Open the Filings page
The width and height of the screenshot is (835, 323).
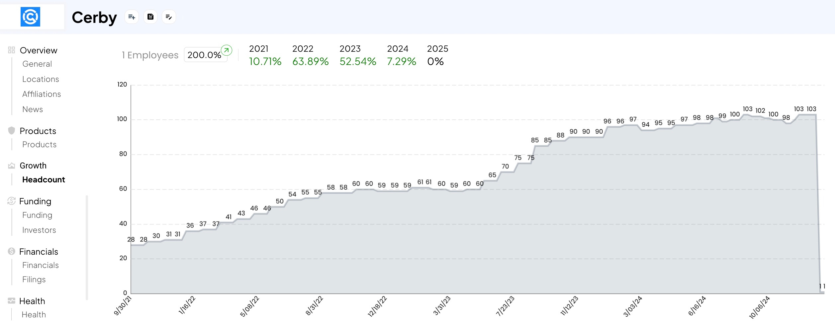coord(34,280)
